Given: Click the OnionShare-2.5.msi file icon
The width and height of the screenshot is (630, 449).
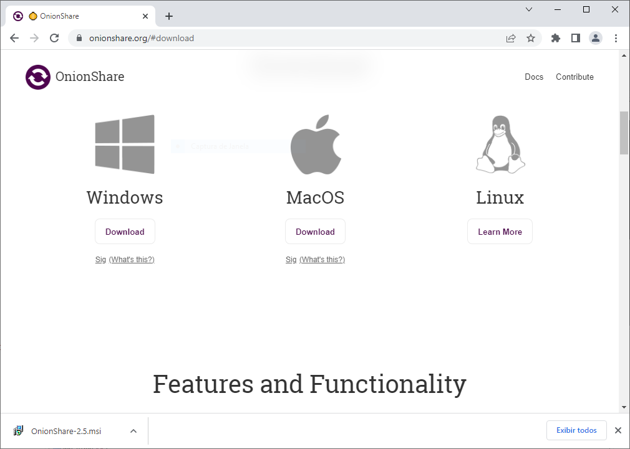Looking at the screenshot, I should (18, 430).
